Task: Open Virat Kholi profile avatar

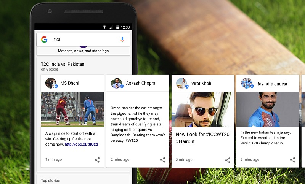Action: (x=182, y=83)
